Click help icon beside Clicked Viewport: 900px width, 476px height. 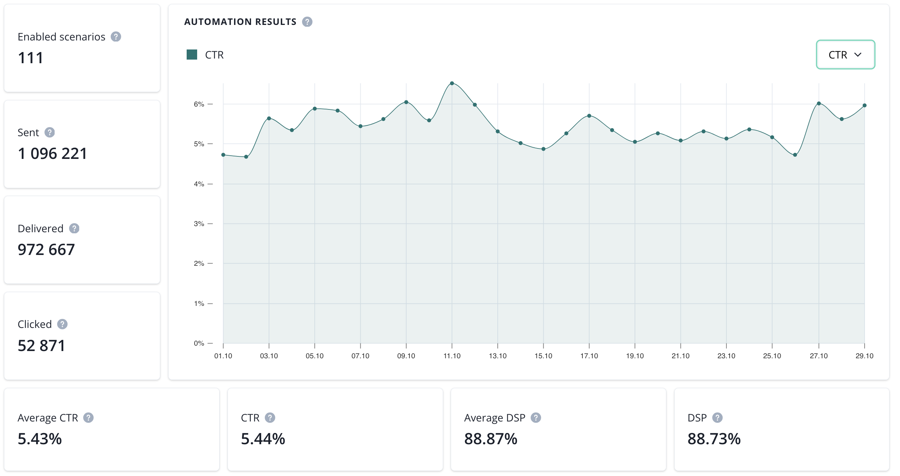62,324
